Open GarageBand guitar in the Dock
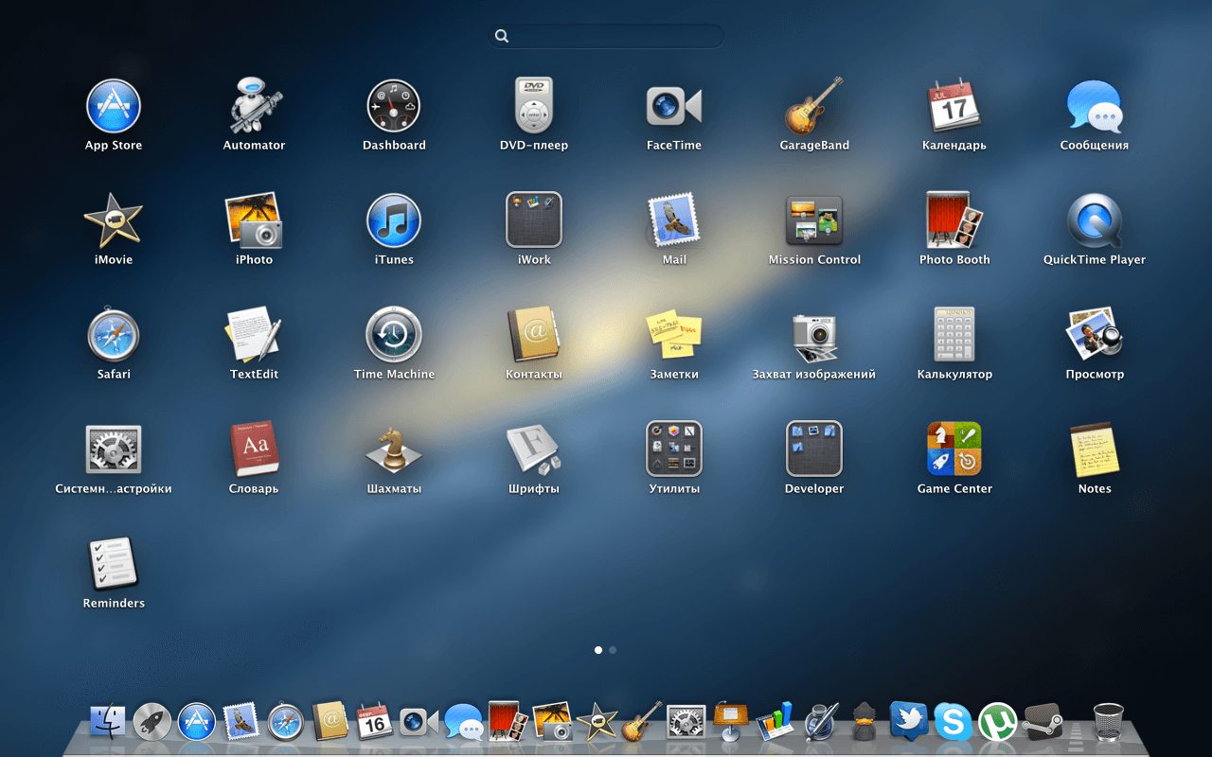1212x757 pixels. pyautogui.click(x=641, y=722)
